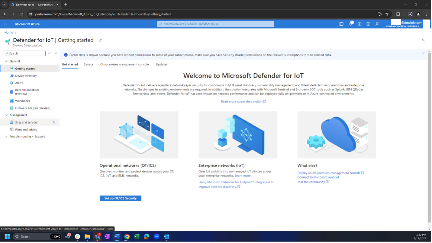Open File Explorer from the taskbar

click(x=87, y=237)
